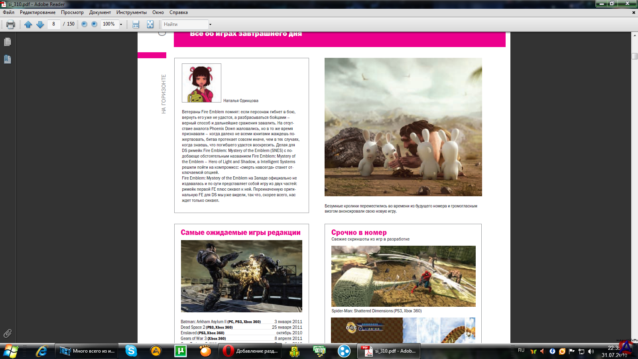Viewport: 638px width, 359px height.
Task: Click the vertical scrollbar thumb
Action: point(634,56)
